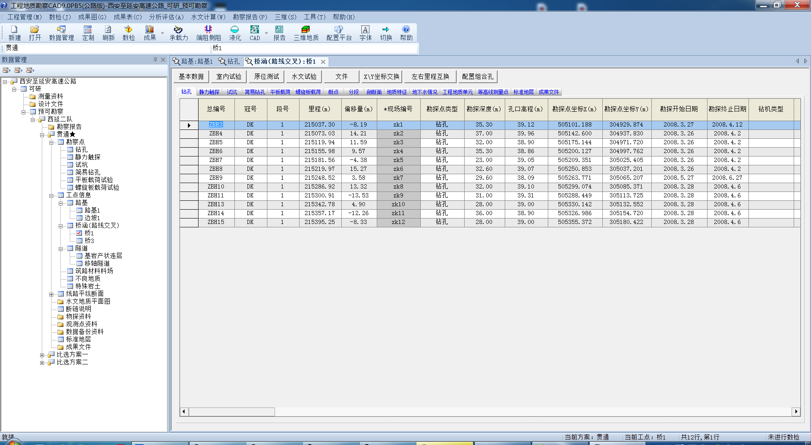
Task: Click the 字体 (Font) toolbar icon
Action: [x=365, y=33]
